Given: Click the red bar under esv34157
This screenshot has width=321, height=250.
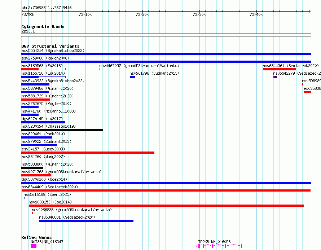Looking at the screenshot, I should [x=88, y=153].
